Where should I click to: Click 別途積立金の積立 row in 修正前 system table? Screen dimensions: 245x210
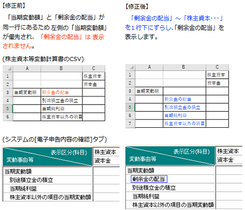click(x=47, y=180)
